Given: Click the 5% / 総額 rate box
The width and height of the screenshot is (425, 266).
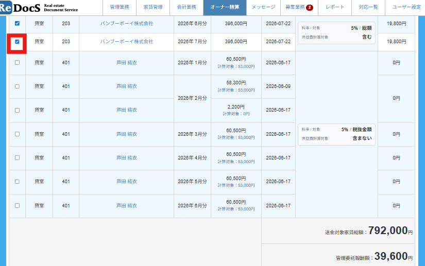Looking at the screenshot, I should pos(336,33).
